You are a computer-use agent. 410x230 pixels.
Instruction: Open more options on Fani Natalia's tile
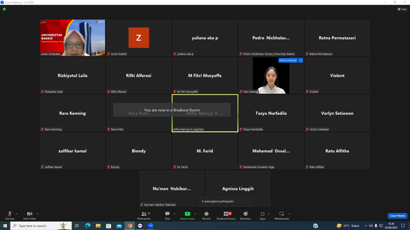click(300, 60)
